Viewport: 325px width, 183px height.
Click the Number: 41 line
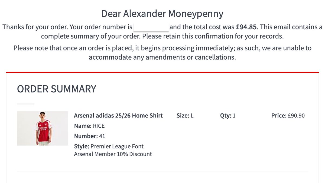tap(90, 136)
